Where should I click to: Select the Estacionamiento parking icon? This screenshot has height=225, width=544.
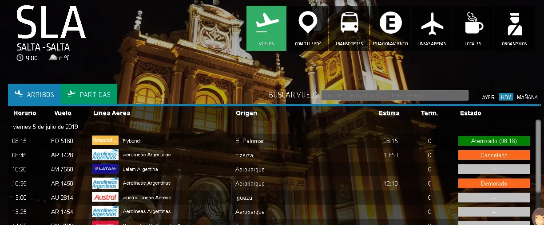(390, 23)
